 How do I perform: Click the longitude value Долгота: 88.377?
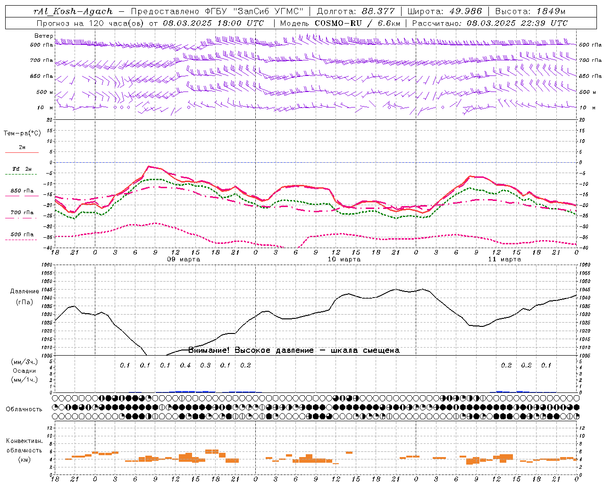click(x=355, y=11)
